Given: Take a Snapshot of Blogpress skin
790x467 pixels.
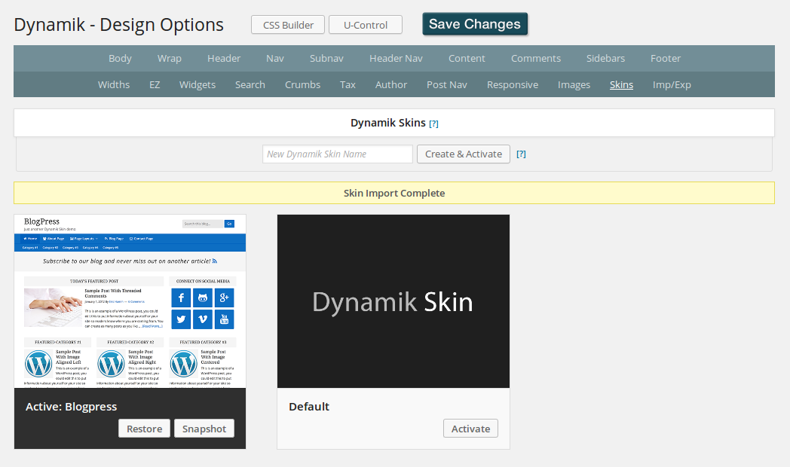Looking at the screenshot, I should pos(204,429).
